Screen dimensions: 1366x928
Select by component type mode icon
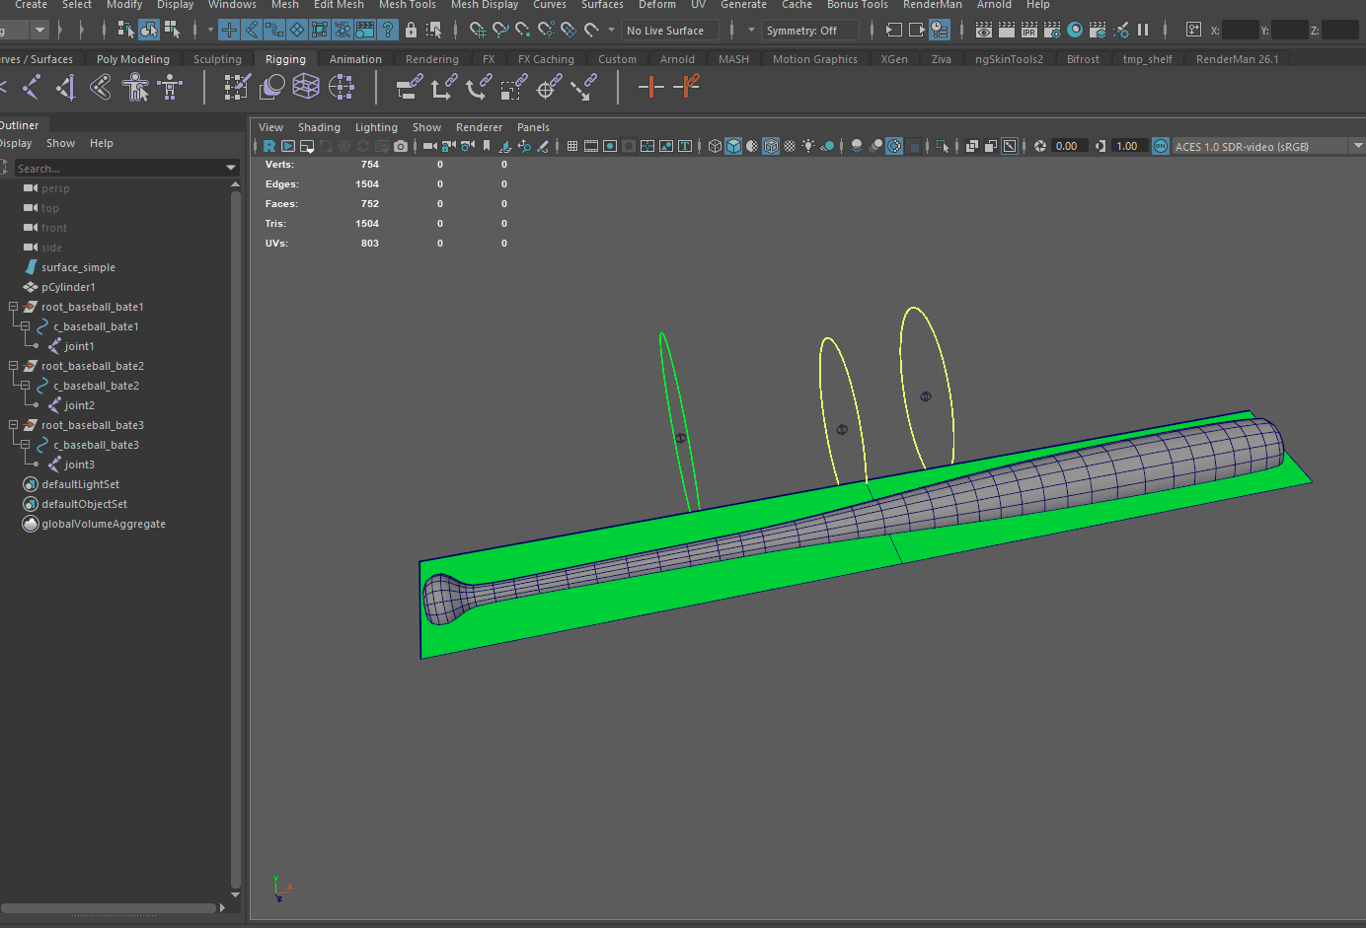tap(172, 31)
